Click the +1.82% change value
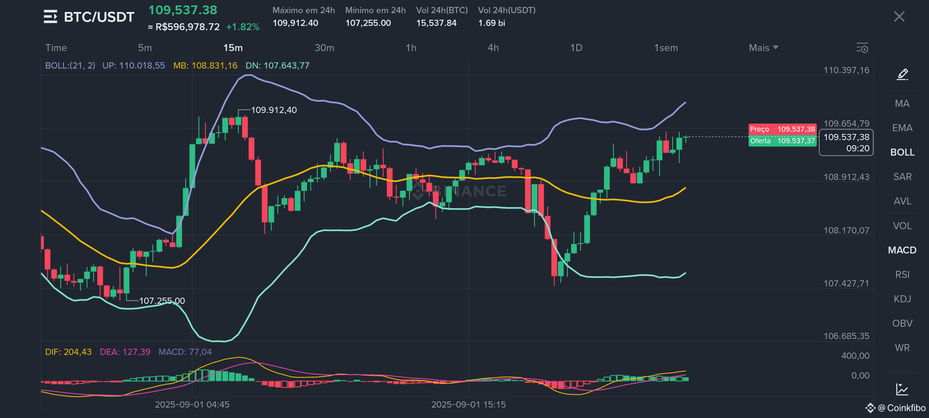The width and height of the screenshot is (929, 418). click(243, 27)
